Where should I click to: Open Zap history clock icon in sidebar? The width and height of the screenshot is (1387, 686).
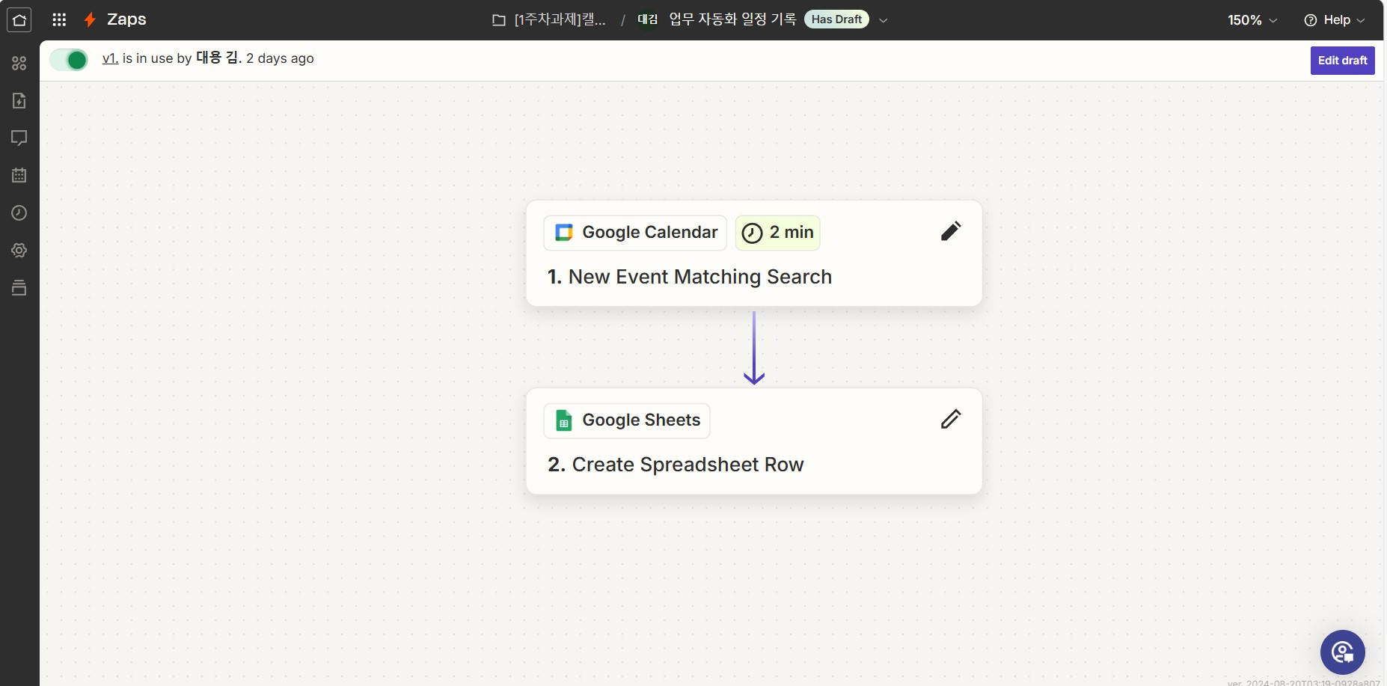(19, 213)
